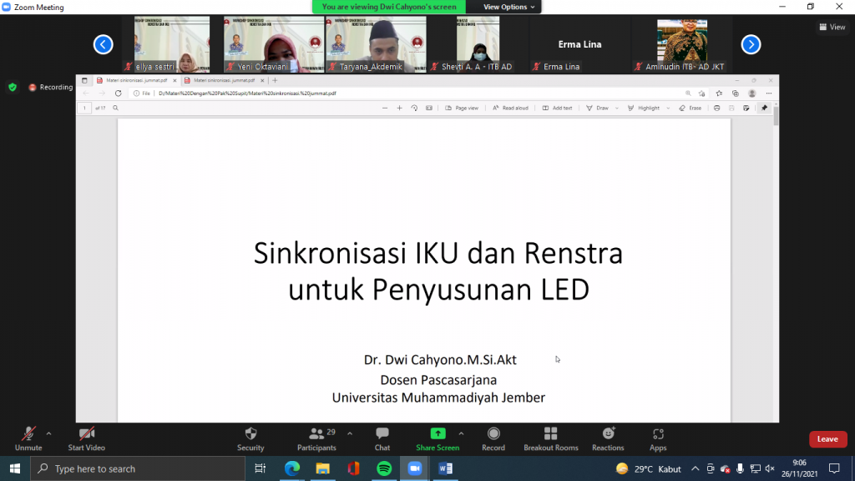Open the View Options dropdown

pos(508,7)
